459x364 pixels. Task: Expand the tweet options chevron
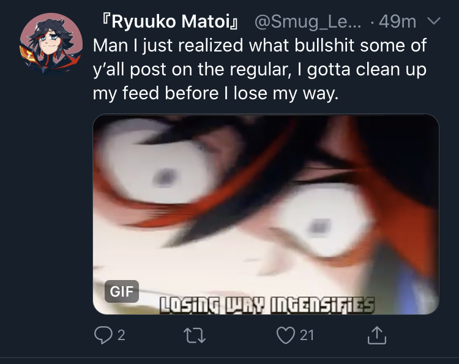pyautogui.click(x=433, y=21)
